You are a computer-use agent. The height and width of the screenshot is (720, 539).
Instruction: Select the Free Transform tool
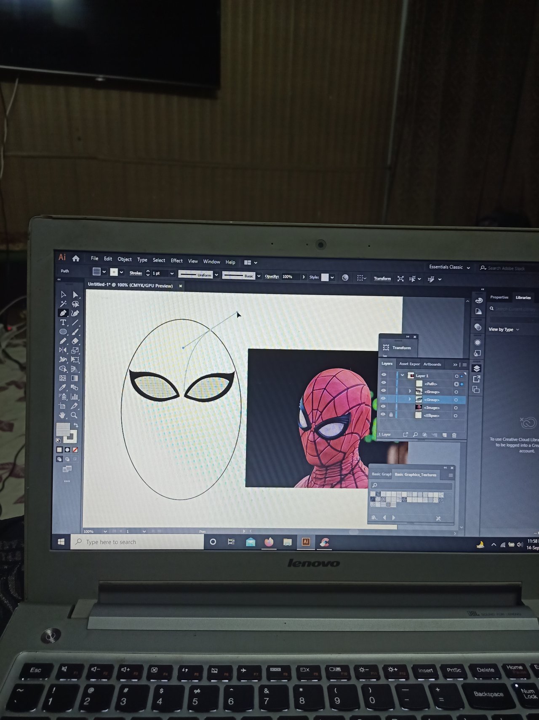(x=75, y=360)
